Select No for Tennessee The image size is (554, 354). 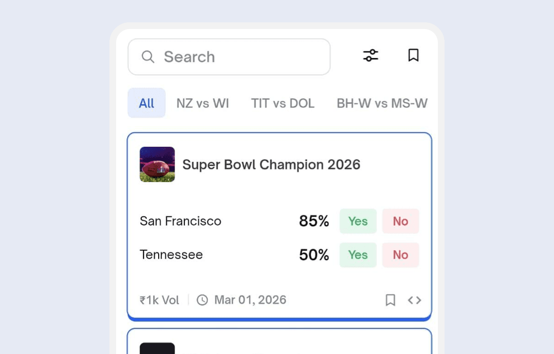click(400, 255)
